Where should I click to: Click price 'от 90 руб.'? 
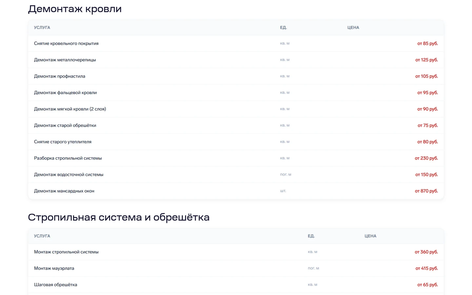click(x=427, y=109)
